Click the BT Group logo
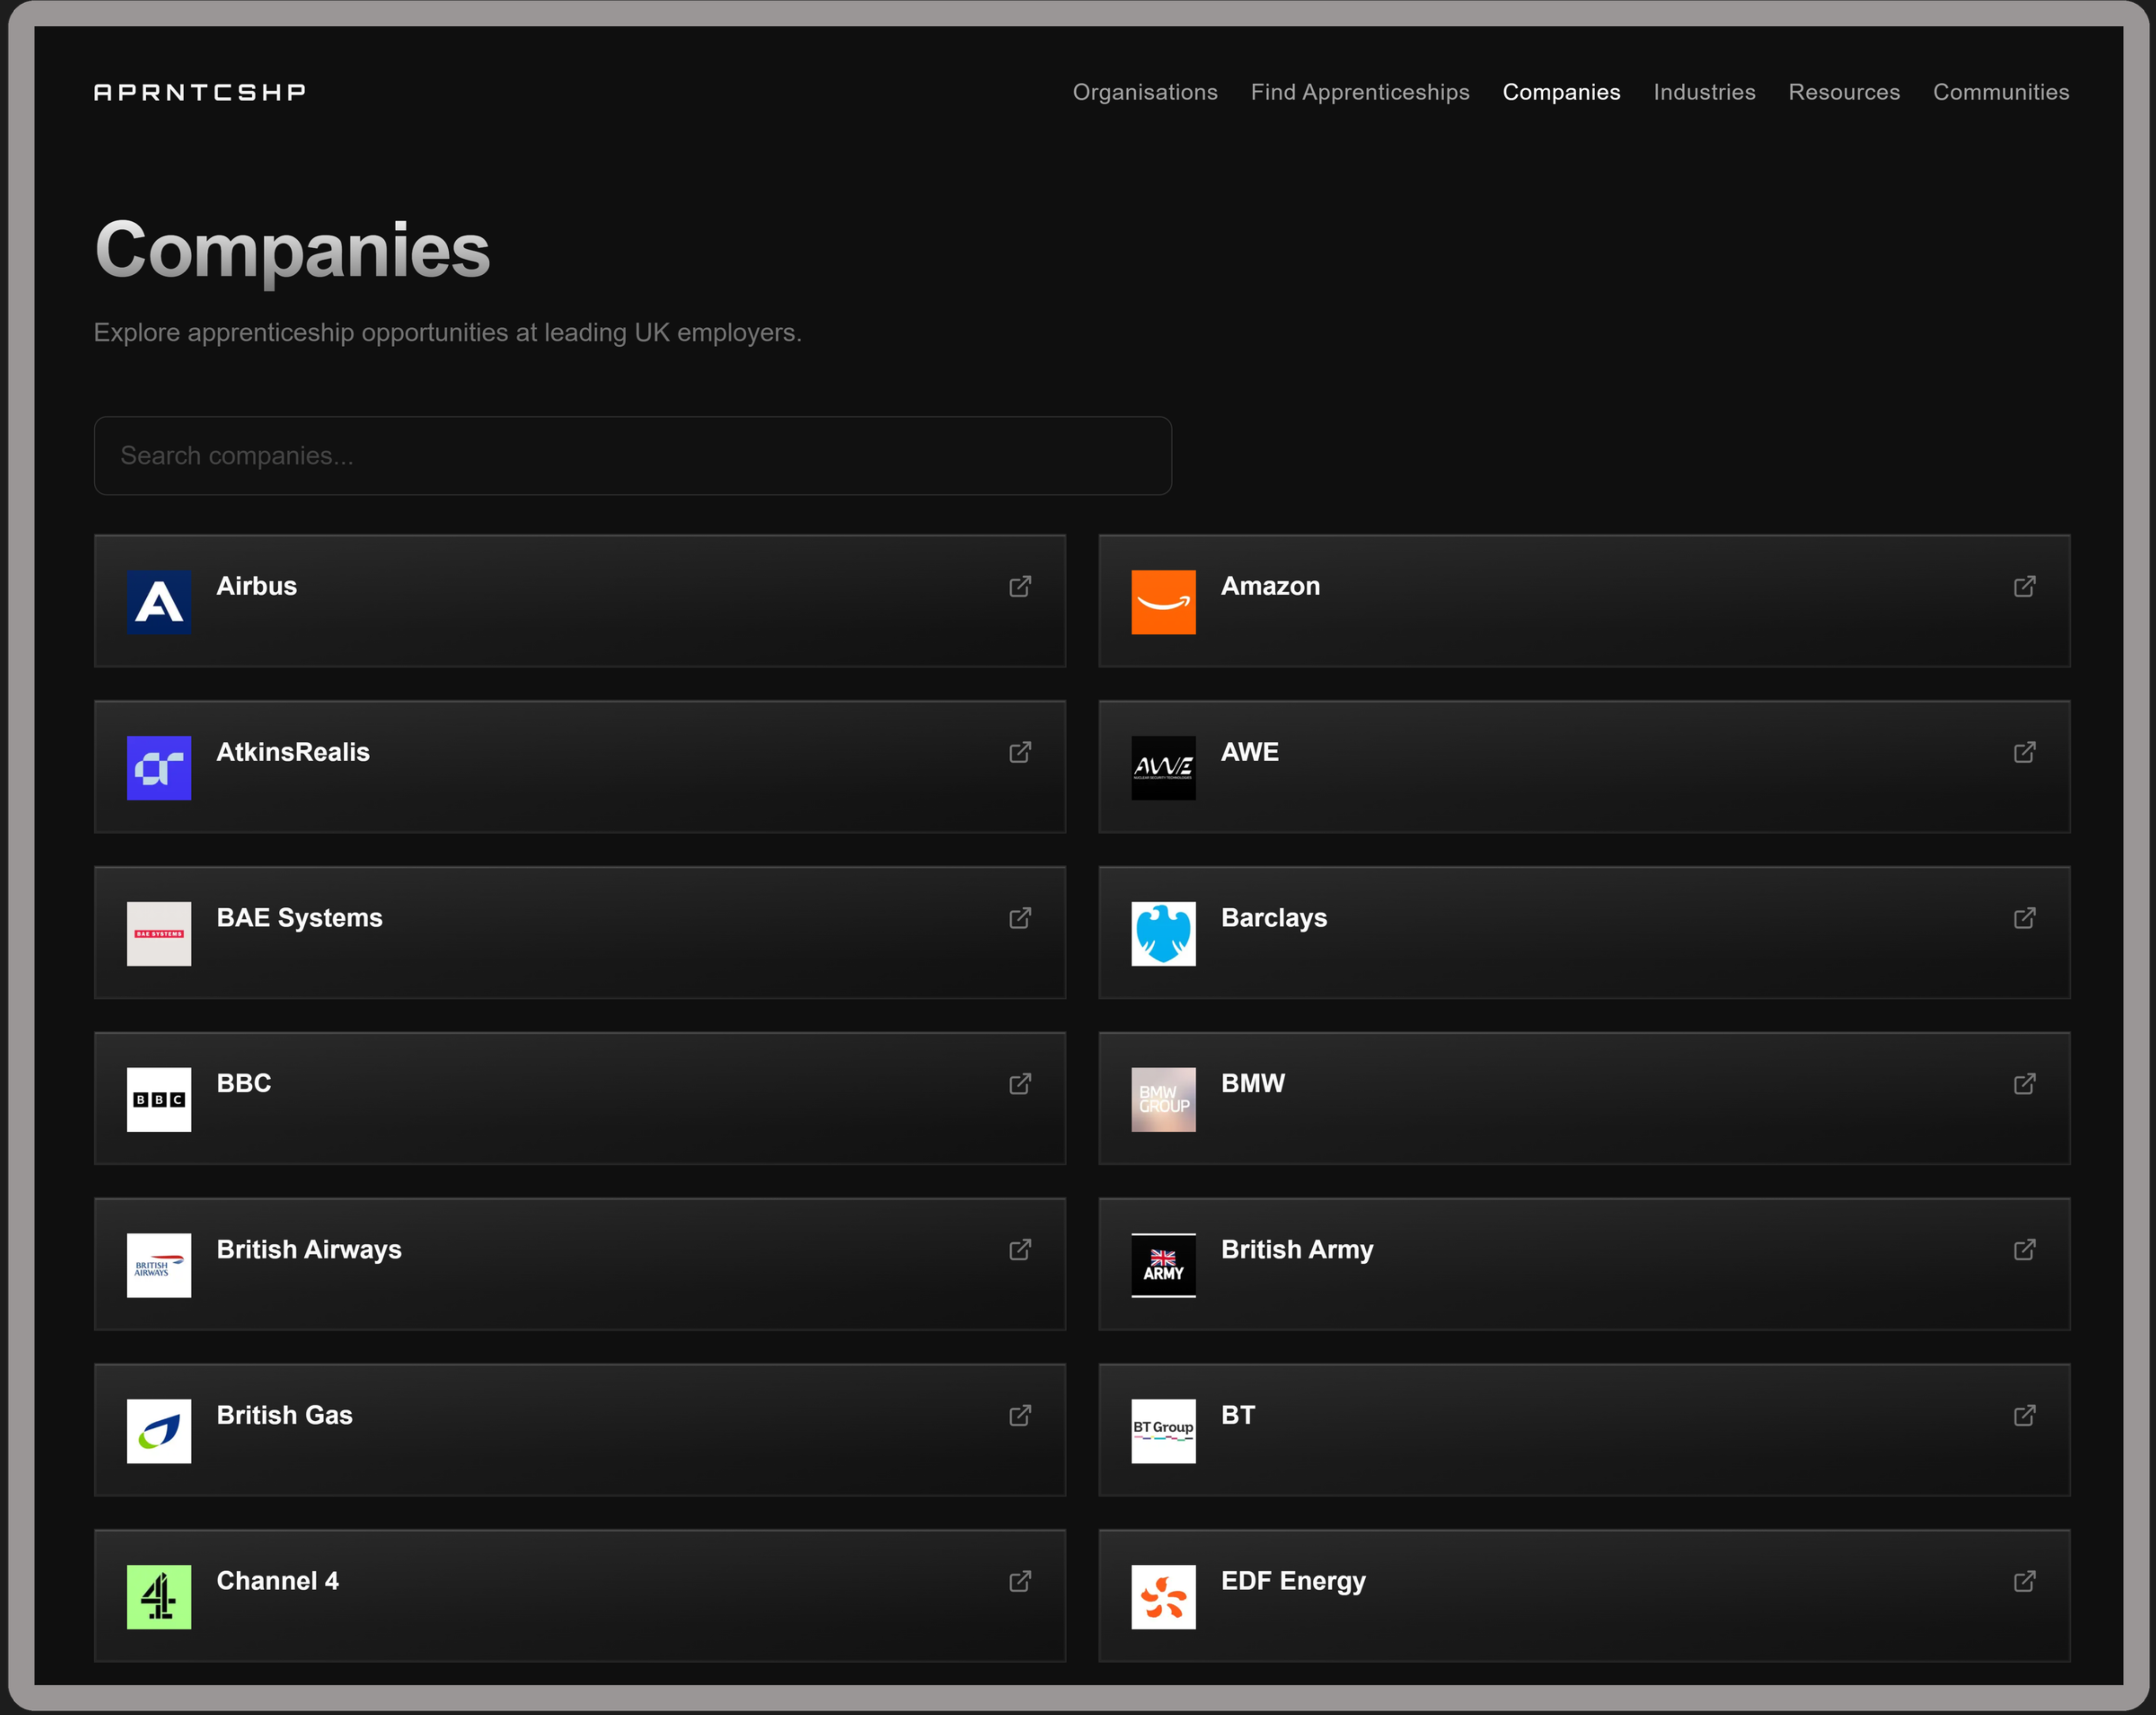 1163,1430
